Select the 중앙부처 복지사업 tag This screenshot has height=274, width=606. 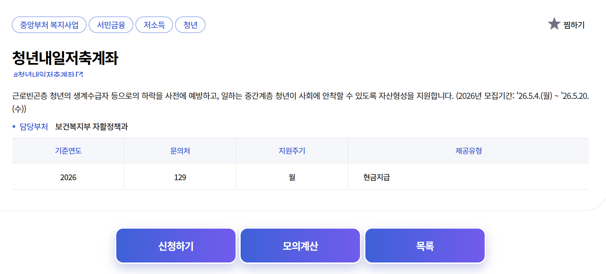[49, 25]
